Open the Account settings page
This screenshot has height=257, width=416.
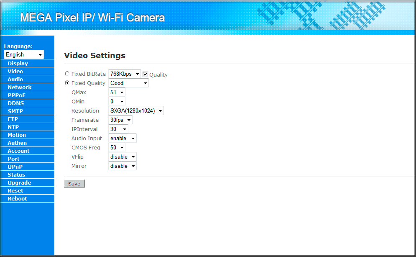pos(27,151)
